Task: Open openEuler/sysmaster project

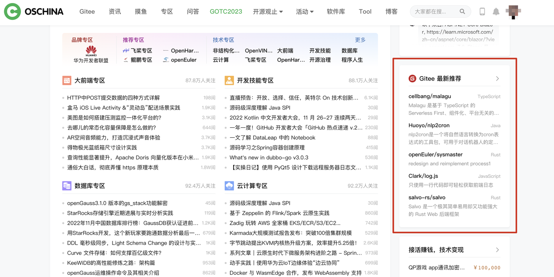Action: [x=435, y=155]
